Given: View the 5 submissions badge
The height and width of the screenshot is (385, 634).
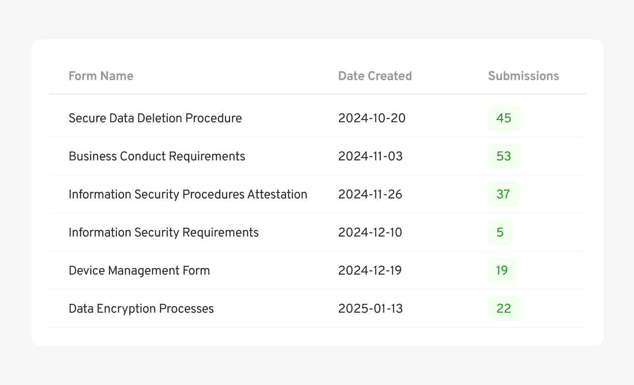Looking at the screenshot, I should 500,232.
